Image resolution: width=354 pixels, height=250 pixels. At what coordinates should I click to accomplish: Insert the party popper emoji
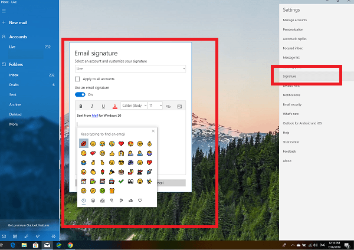112,172
